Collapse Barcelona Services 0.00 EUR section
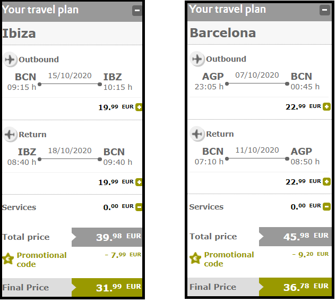The height and width of the screenshot is (301, 336). pyautogui.click(x=326, y=207)
